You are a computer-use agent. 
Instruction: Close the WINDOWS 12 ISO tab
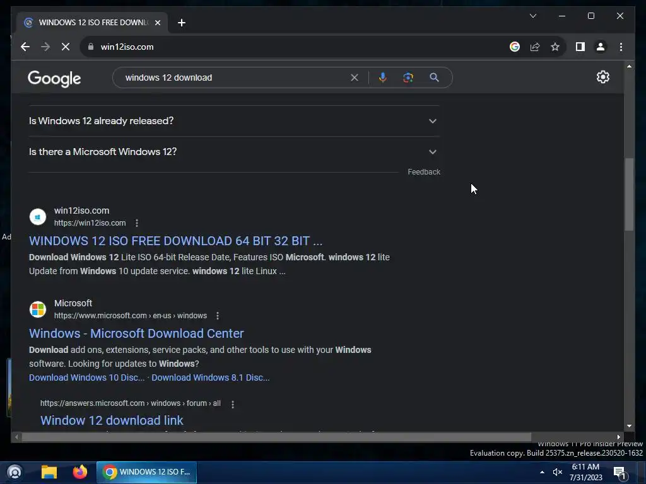coord(157,23)
